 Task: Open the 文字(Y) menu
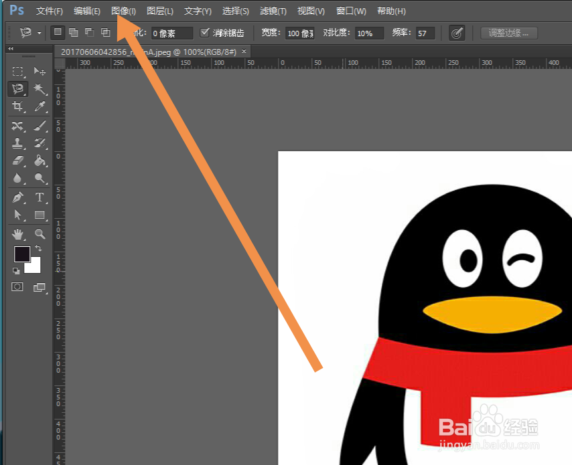point(198,11)
